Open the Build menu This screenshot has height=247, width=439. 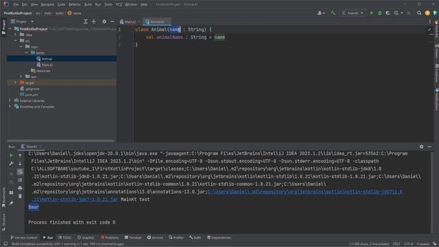coord(88,5)
